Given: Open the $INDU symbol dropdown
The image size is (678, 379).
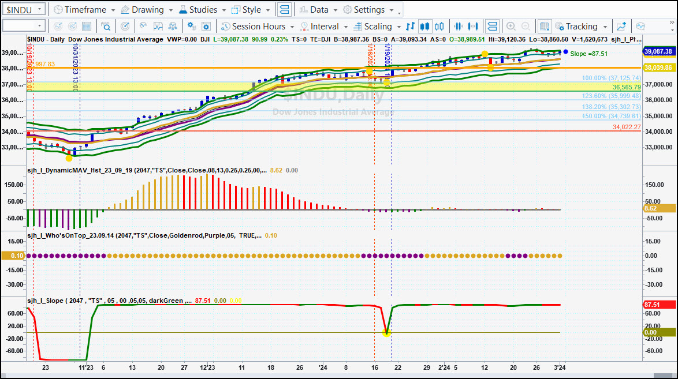Looking at the screenshot, I should (x=39, y=9).
